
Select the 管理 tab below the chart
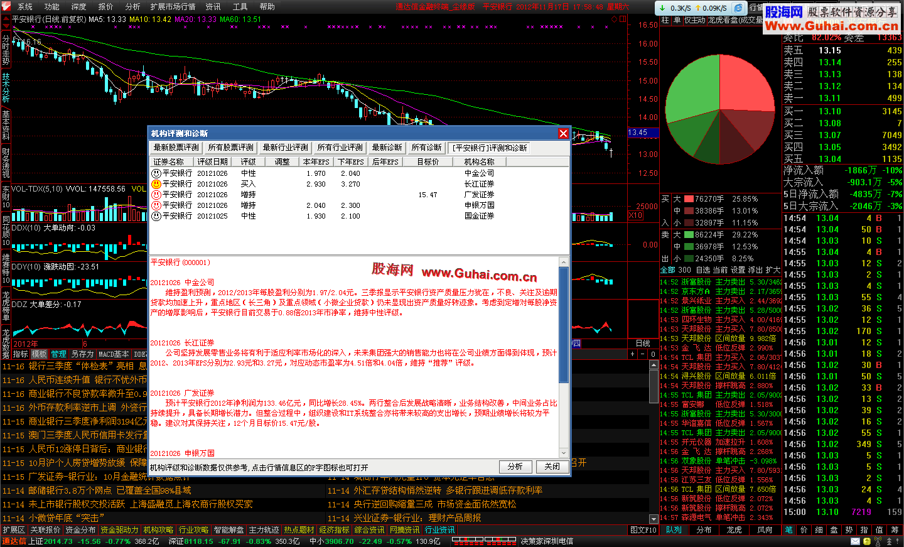coord(58,354)
